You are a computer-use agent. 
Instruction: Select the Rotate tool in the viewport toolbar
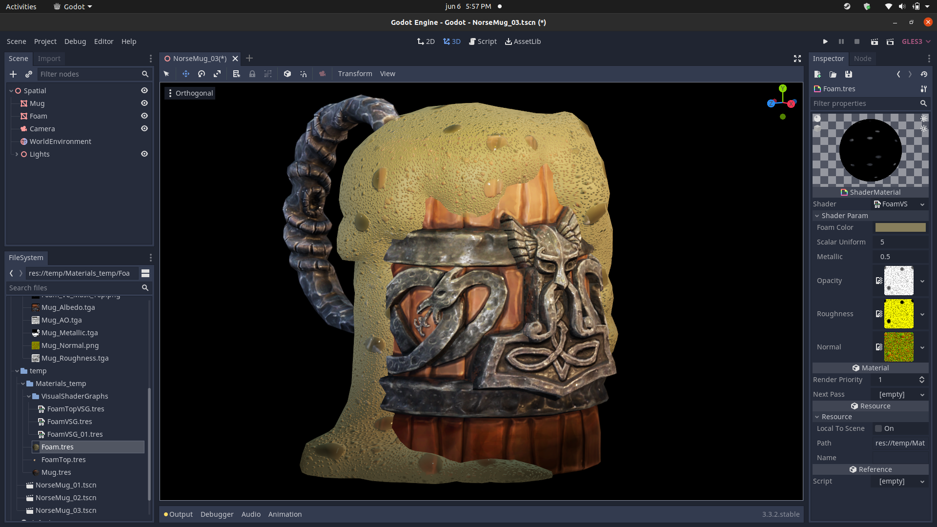(201, 74)
